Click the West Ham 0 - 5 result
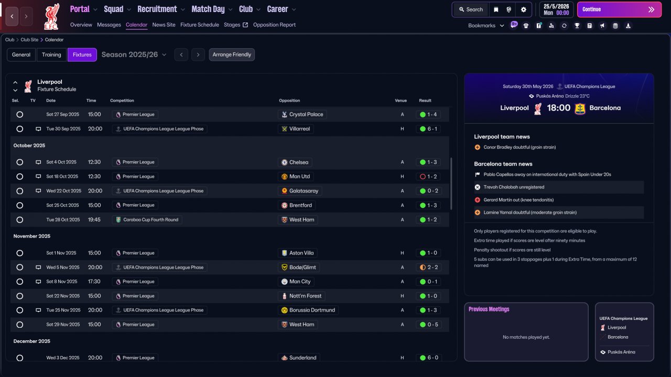Image resolution: width=671 pixels, height=377 pixels. click(428, 325)
